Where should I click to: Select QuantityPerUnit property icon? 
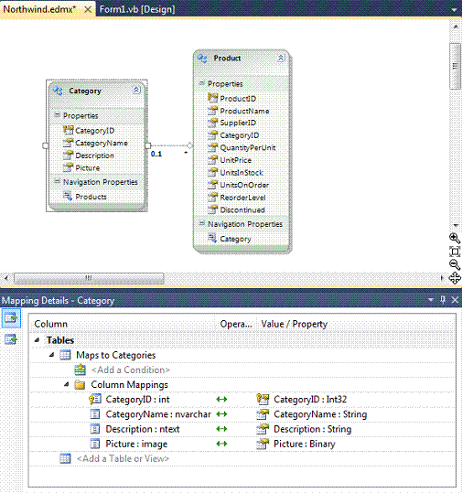point(212,147)
